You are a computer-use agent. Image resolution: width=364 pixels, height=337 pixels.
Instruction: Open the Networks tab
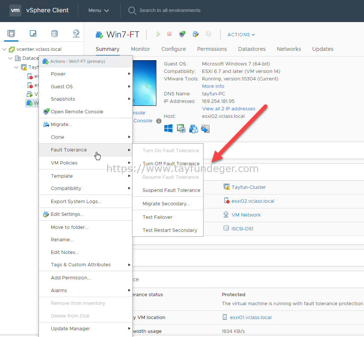tap(289, 49)
